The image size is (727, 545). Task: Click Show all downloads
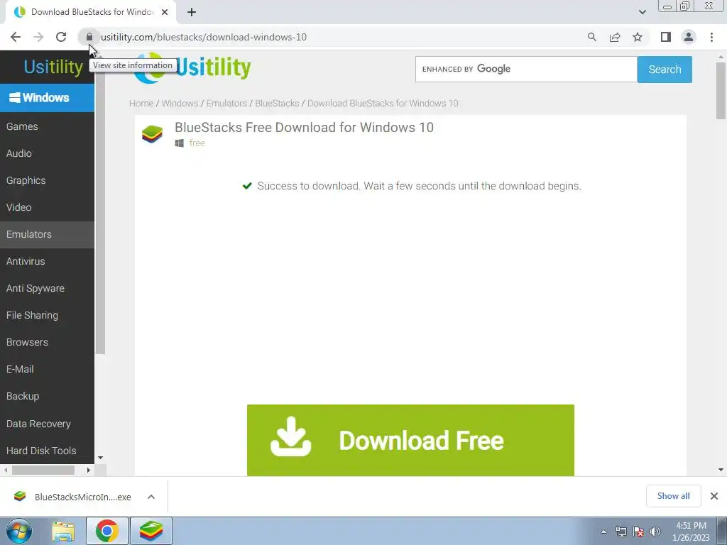coord(673,496)
